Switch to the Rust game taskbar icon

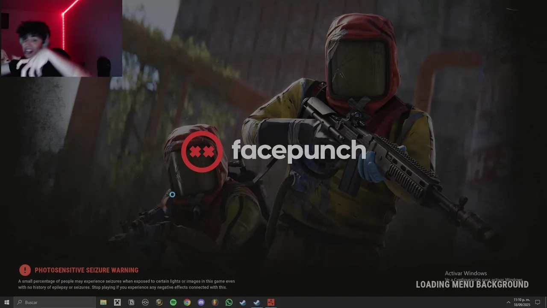pyautogui.click(x=271, y=302)
